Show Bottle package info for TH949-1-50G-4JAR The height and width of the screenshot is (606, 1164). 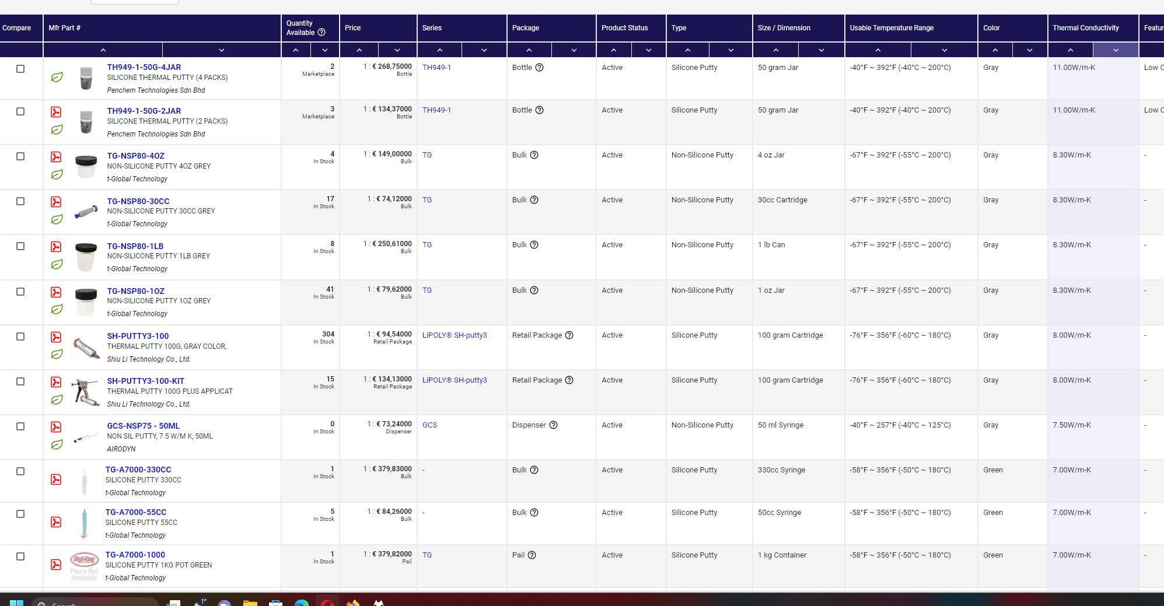[539, 68]
